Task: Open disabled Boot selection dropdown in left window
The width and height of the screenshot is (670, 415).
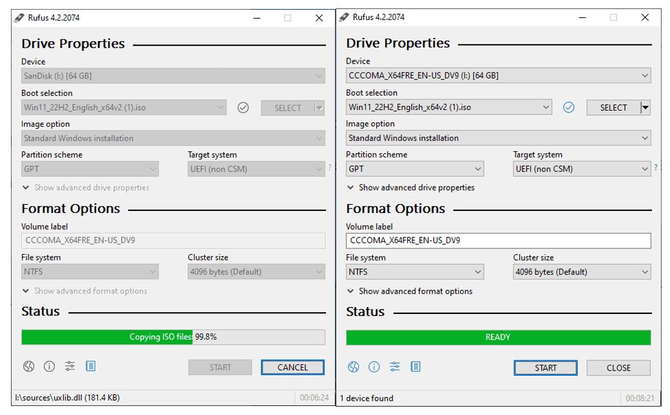Action: click(x=124, y=107)
